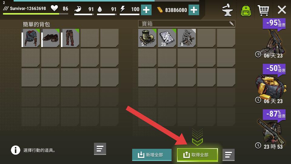Click the 新增全部 button
The height and width of the screenshot is (164, 291).
(x=152, y=155)
